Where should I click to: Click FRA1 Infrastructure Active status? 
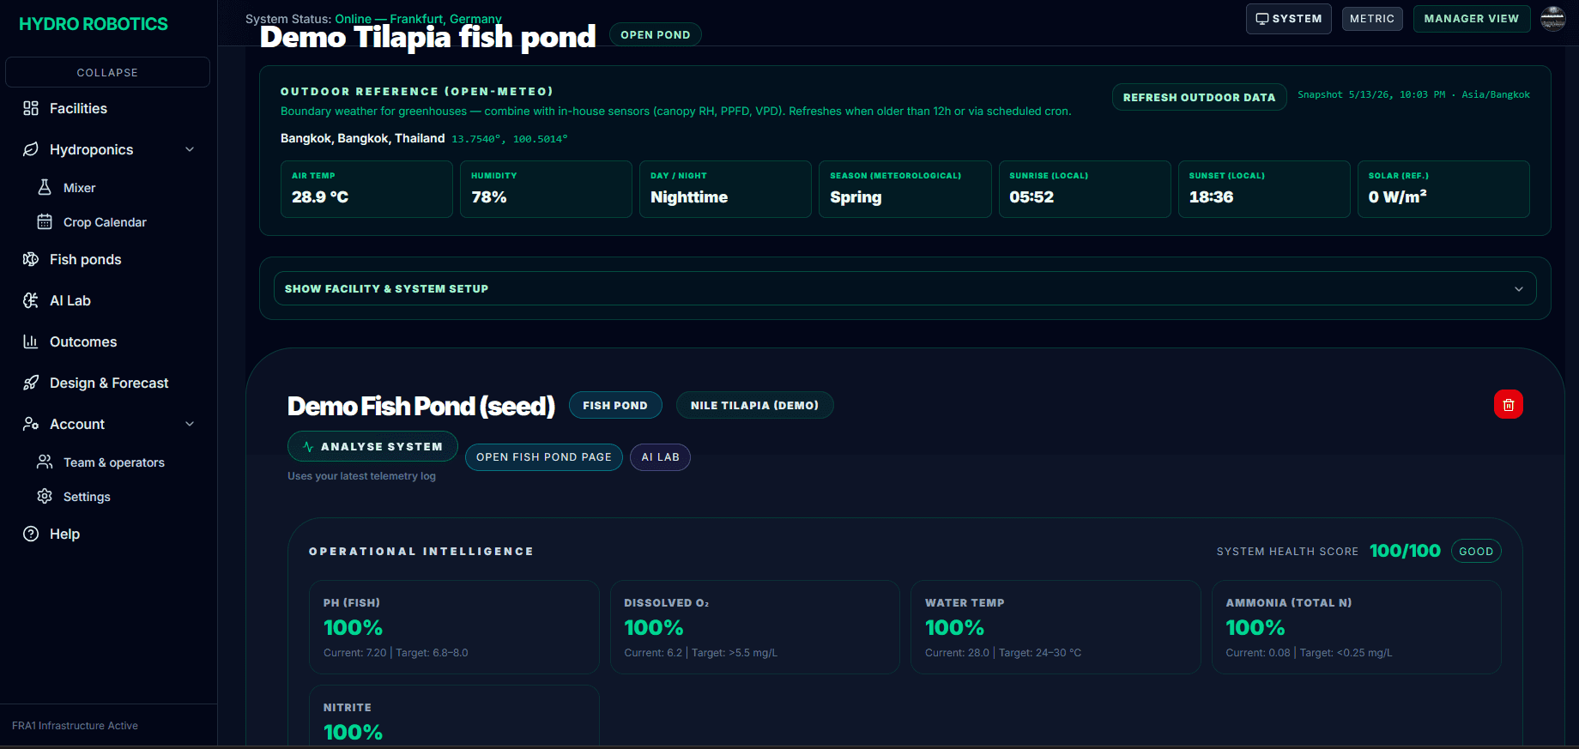[75, 726]
